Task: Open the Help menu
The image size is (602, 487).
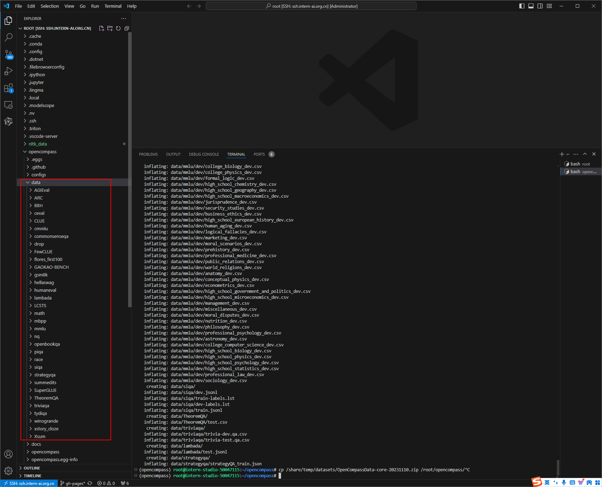Action: tap(132, 6)
